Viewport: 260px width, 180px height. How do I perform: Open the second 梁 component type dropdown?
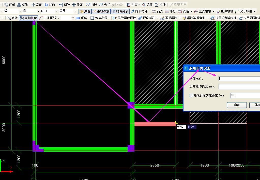(x=38, y=11)
